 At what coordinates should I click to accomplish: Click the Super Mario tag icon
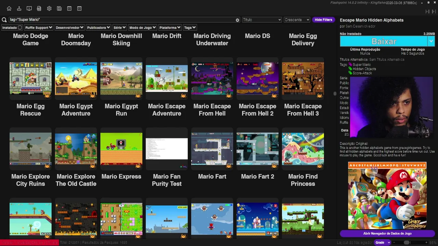(x=350, y=65)
